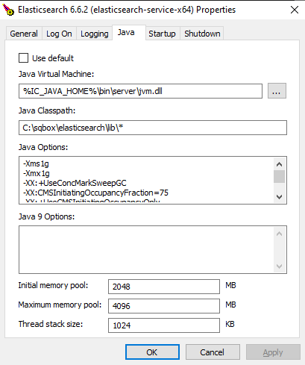
Task: Show the Shutdown tab
Action: coord(202,34)
